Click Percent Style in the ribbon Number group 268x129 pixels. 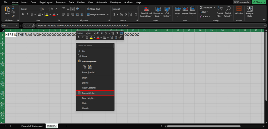pyautogui.click(x=121, y=14)
